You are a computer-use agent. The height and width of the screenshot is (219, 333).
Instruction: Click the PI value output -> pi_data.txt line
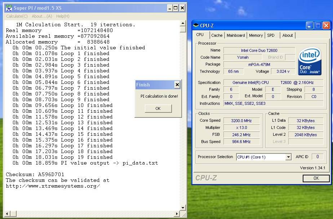[x=85, y=163]
